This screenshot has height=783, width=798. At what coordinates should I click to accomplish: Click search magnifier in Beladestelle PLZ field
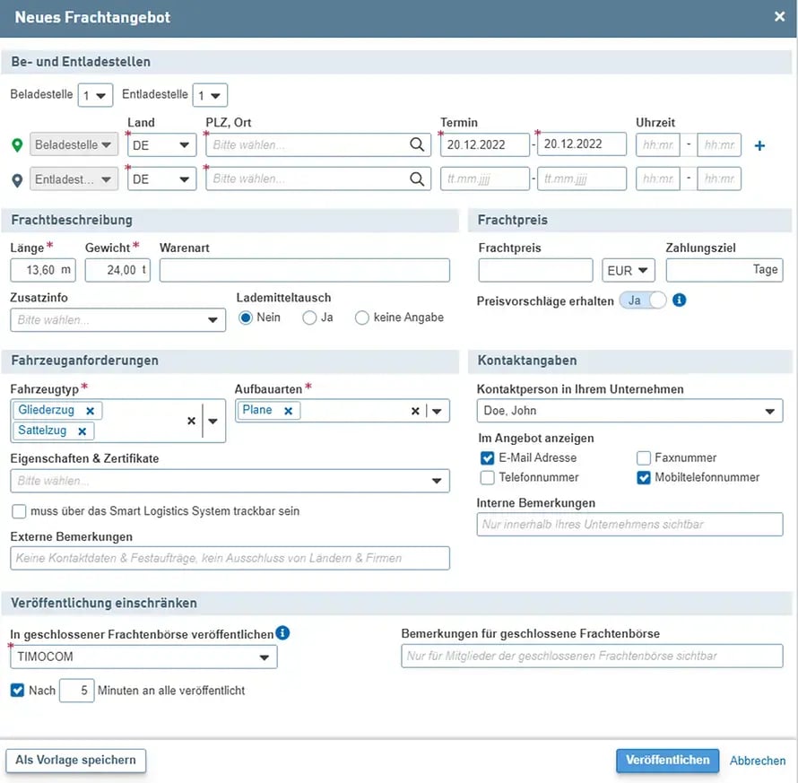(x=417, y=144)
